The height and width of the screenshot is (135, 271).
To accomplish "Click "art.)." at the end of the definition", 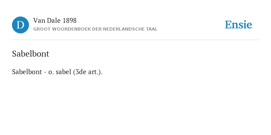I will tap(95, 72).
